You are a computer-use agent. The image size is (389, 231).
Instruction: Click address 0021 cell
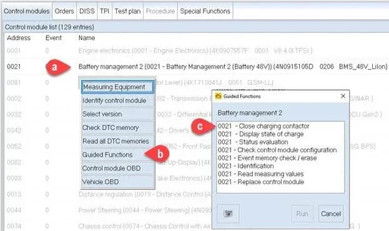[x=14, y=67]
